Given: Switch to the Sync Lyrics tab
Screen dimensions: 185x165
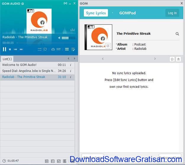Looking at the screenshot, I should click(96, 13).
